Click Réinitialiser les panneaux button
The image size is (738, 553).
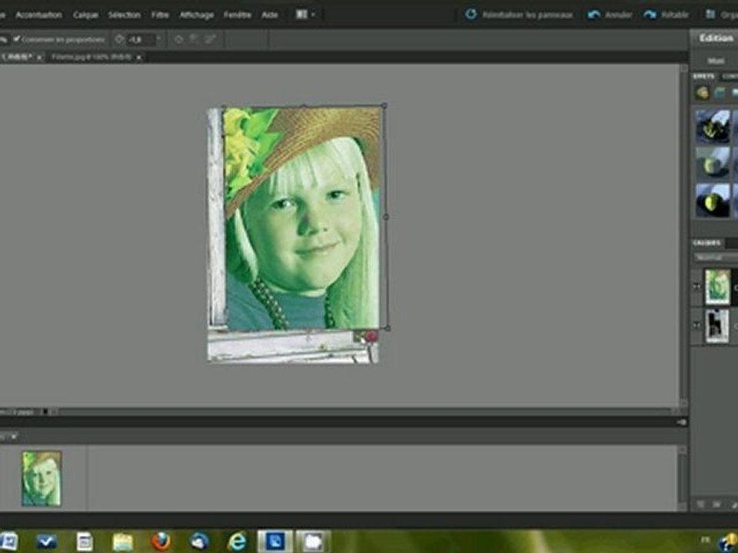[x=519, y=15]
